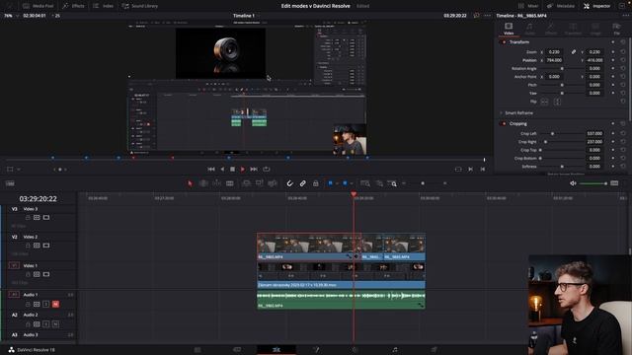This screenshot has width=632, height=355.
Task: Click the Overwrite Clip toolbar icon
Action: point(260,183)
